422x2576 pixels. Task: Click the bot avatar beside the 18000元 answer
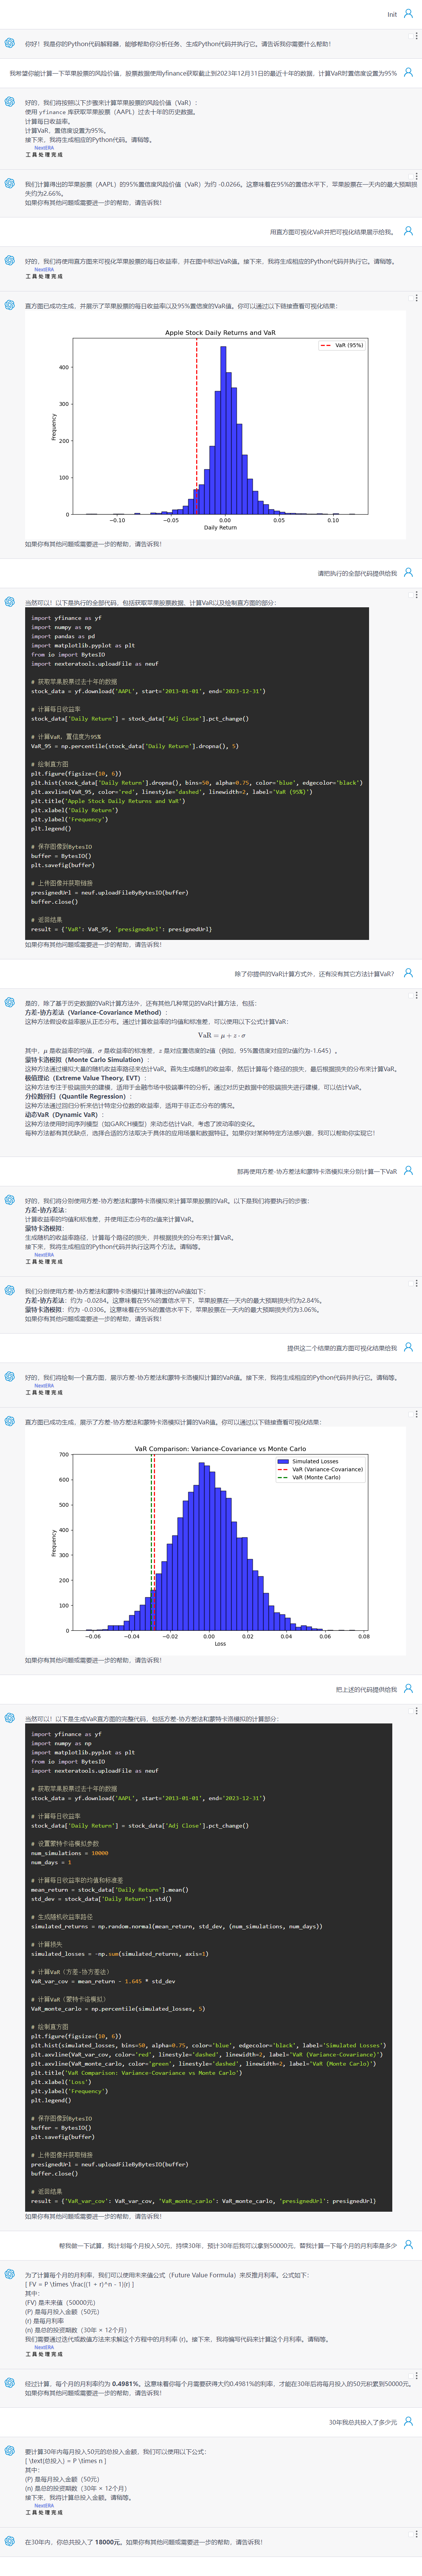[x=9, y=2541]
